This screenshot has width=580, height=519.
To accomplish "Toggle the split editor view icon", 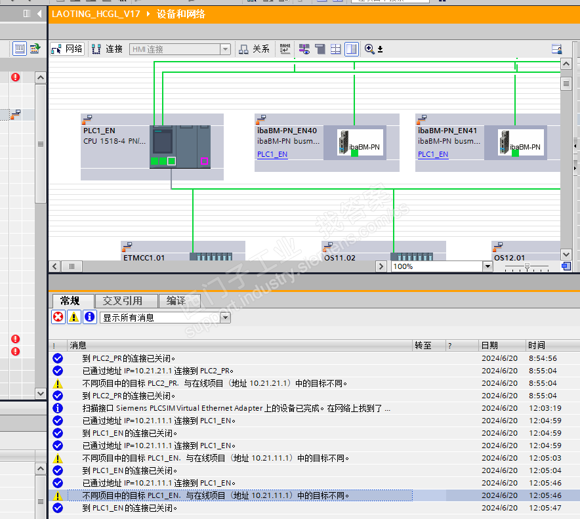I will point(352,49).
